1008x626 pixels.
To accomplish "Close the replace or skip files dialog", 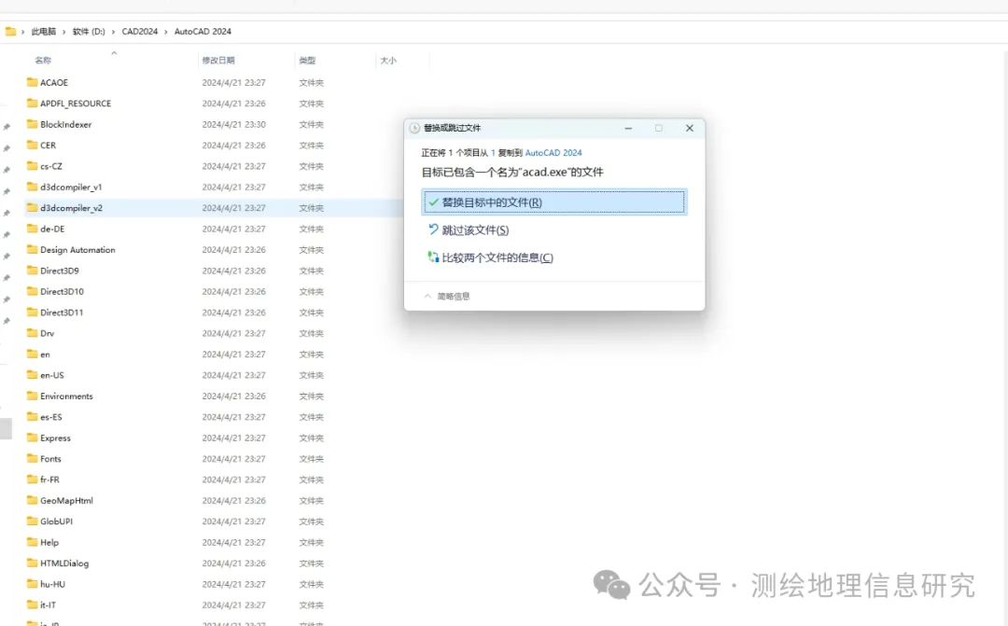I will click(689, 128).
